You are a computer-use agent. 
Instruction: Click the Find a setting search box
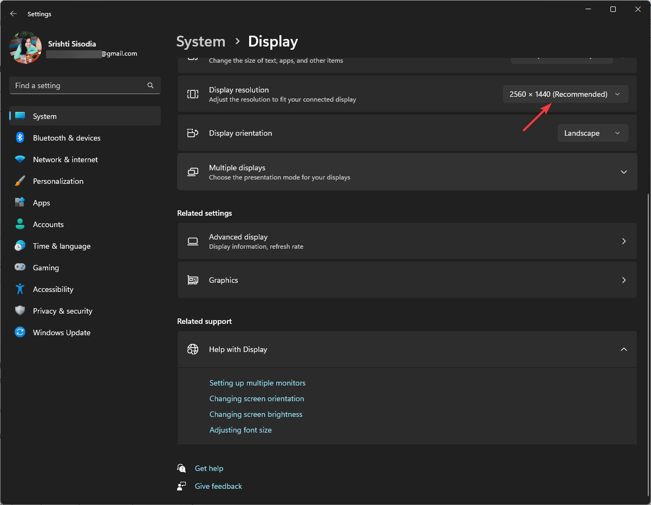pos(79,85)
